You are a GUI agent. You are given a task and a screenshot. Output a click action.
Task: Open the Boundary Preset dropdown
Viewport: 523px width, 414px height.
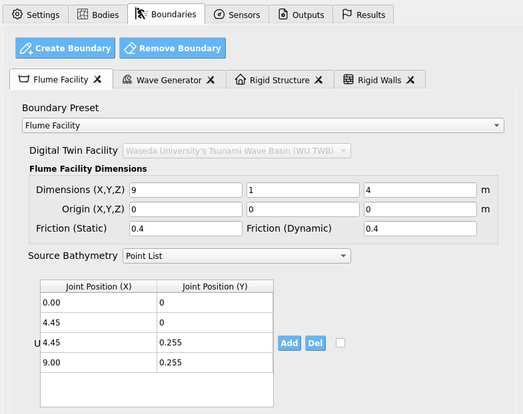coord(263,125)
